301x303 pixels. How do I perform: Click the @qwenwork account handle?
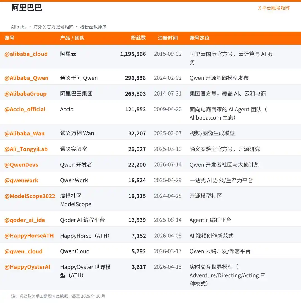tap(21, 180)
